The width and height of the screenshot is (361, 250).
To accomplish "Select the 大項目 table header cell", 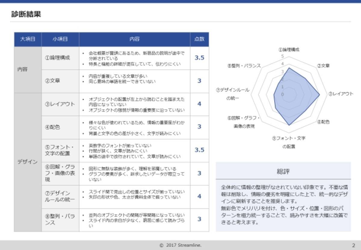I will (28, 39).
